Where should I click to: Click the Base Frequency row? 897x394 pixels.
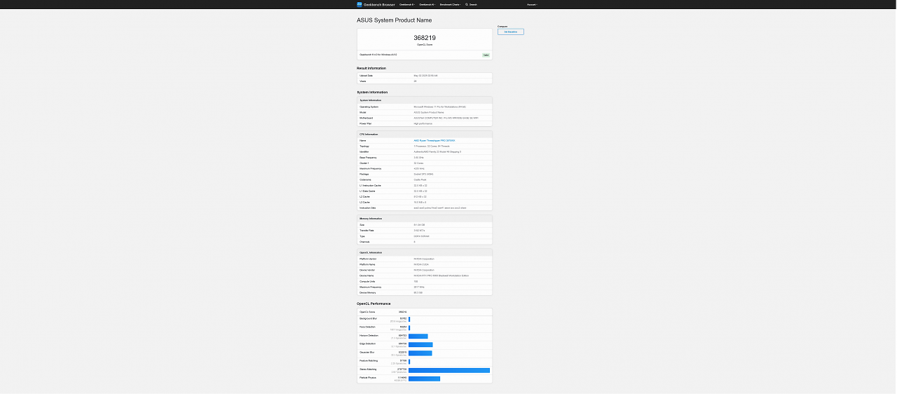point(425,157)
